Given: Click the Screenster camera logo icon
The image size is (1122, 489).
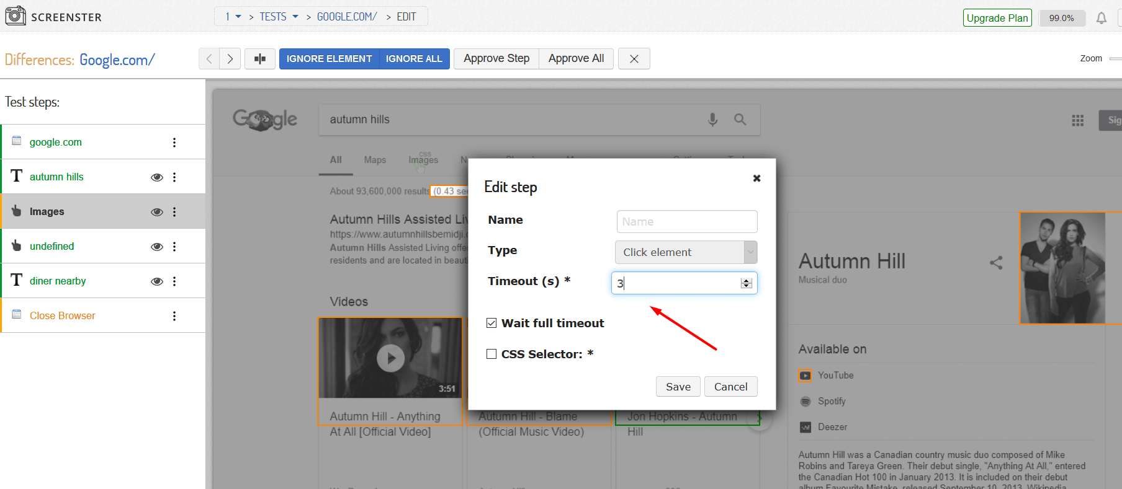Looking at the screenshot, I should (16, 15).
